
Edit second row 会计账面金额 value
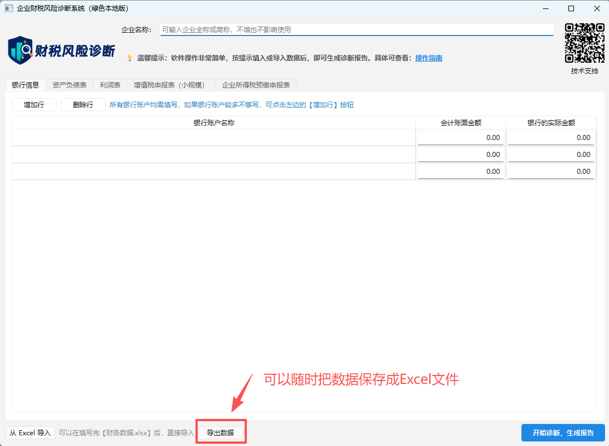tap(460, 155)
